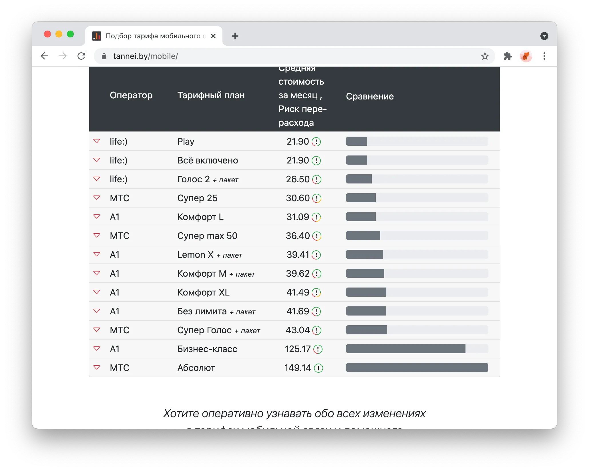
Task: Click the risk icon in the Всё включено row
Action: [316, 161]
